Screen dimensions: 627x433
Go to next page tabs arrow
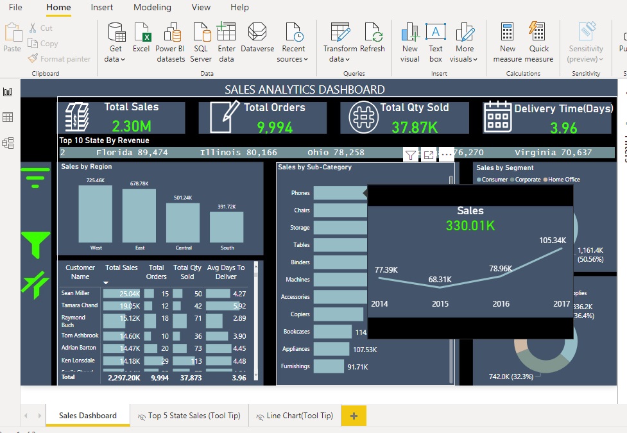coord(39,416)
